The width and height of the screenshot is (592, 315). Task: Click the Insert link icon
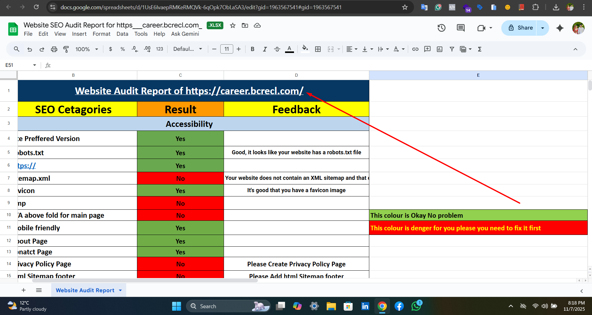click(x=415, y=49)
